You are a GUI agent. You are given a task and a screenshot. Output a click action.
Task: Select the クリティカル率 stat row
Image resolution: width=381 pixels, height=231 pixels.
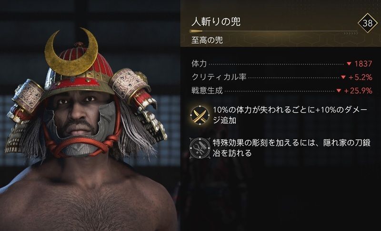282,77
